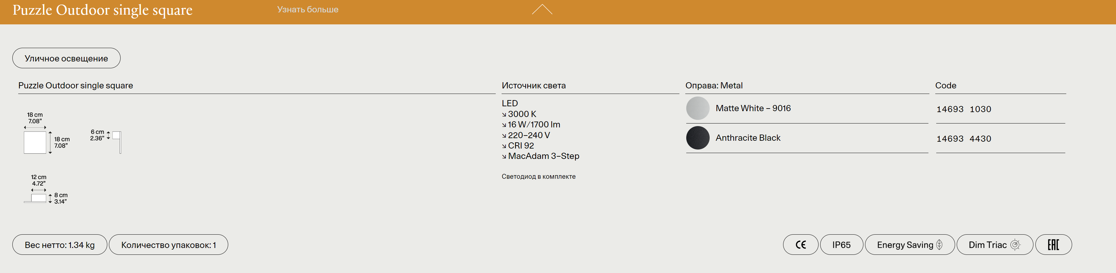Click the Количество упаковок pill
This screenshot has width=1116, height=273.
168,245
